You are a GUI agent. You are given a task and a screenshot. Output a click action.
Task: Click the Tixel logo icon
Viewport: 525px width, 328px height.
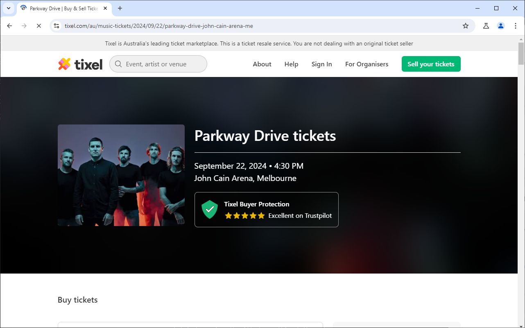pyautogui.click(x=64, y=64)
